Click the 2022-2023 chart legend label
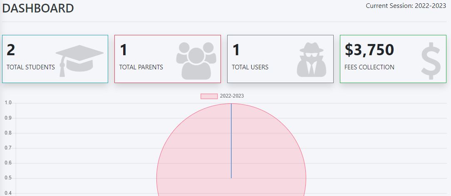 232,96
